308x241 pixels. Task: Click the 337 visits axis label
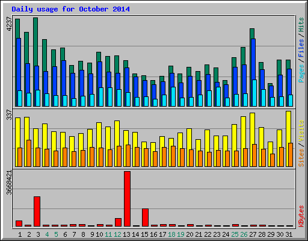[x=9, y=115]
